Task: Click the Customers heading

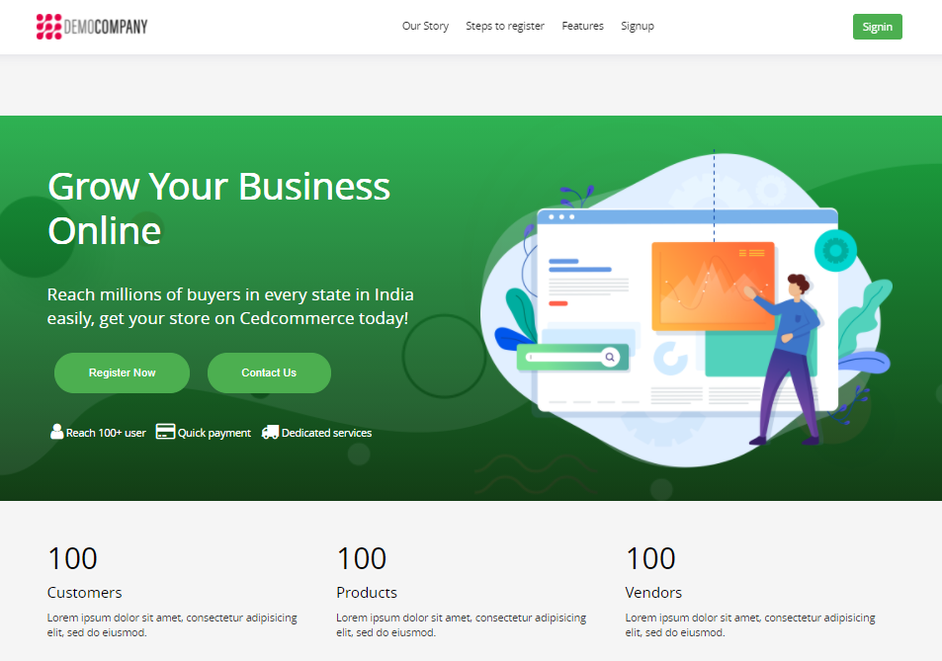Action: coord(85,593)
